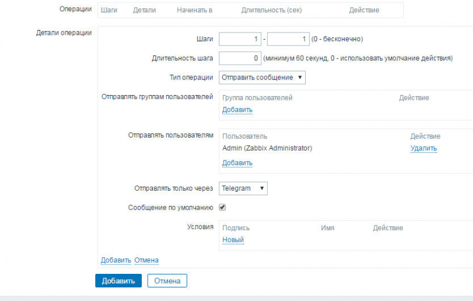The image size is (473, 301).
Task: Click the "Сообщение по умолчанию" label text
Action: pyautogui.click(x=170, y=208)
